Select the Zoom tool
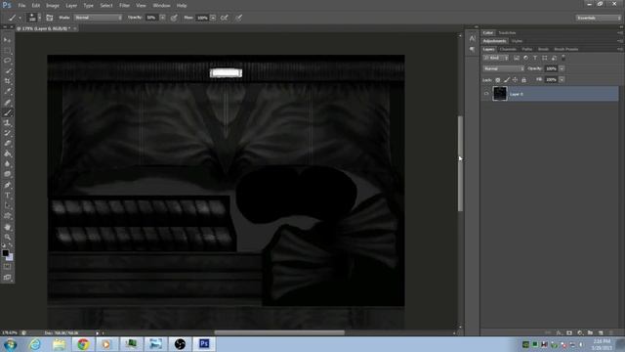 click(x=7, y=237)
